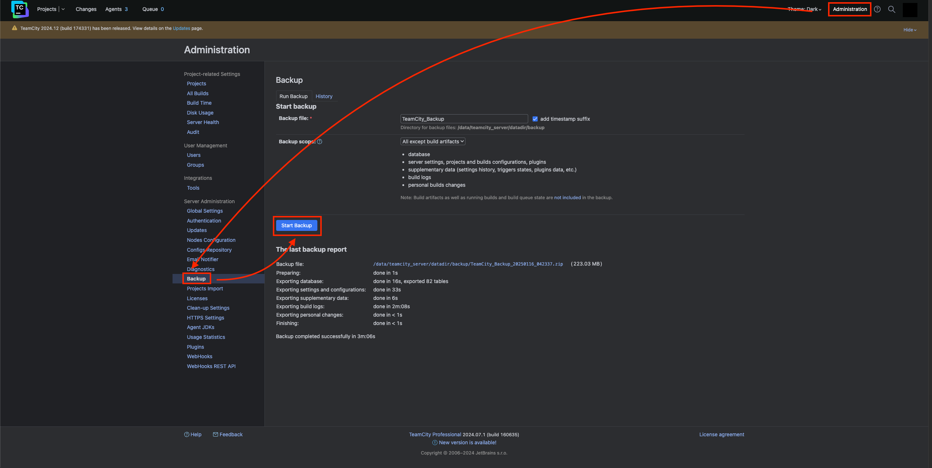Open the build Queue page
The image size is (932, 468).
153,9
